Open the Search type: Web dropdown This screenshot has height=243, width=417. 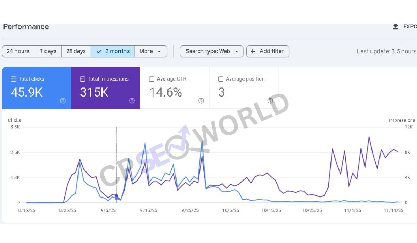(211, 51)
